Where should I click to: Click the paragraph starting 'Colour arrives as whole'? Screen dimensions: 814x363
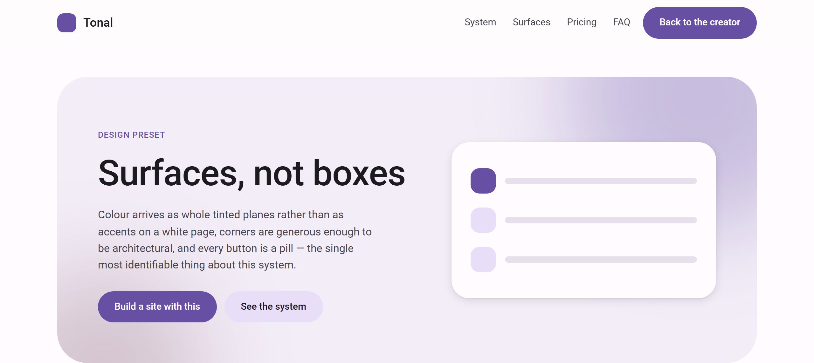pos(235,240)
